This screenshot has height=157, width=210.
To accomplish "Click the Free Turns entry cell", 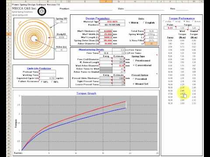I will 106,53.
